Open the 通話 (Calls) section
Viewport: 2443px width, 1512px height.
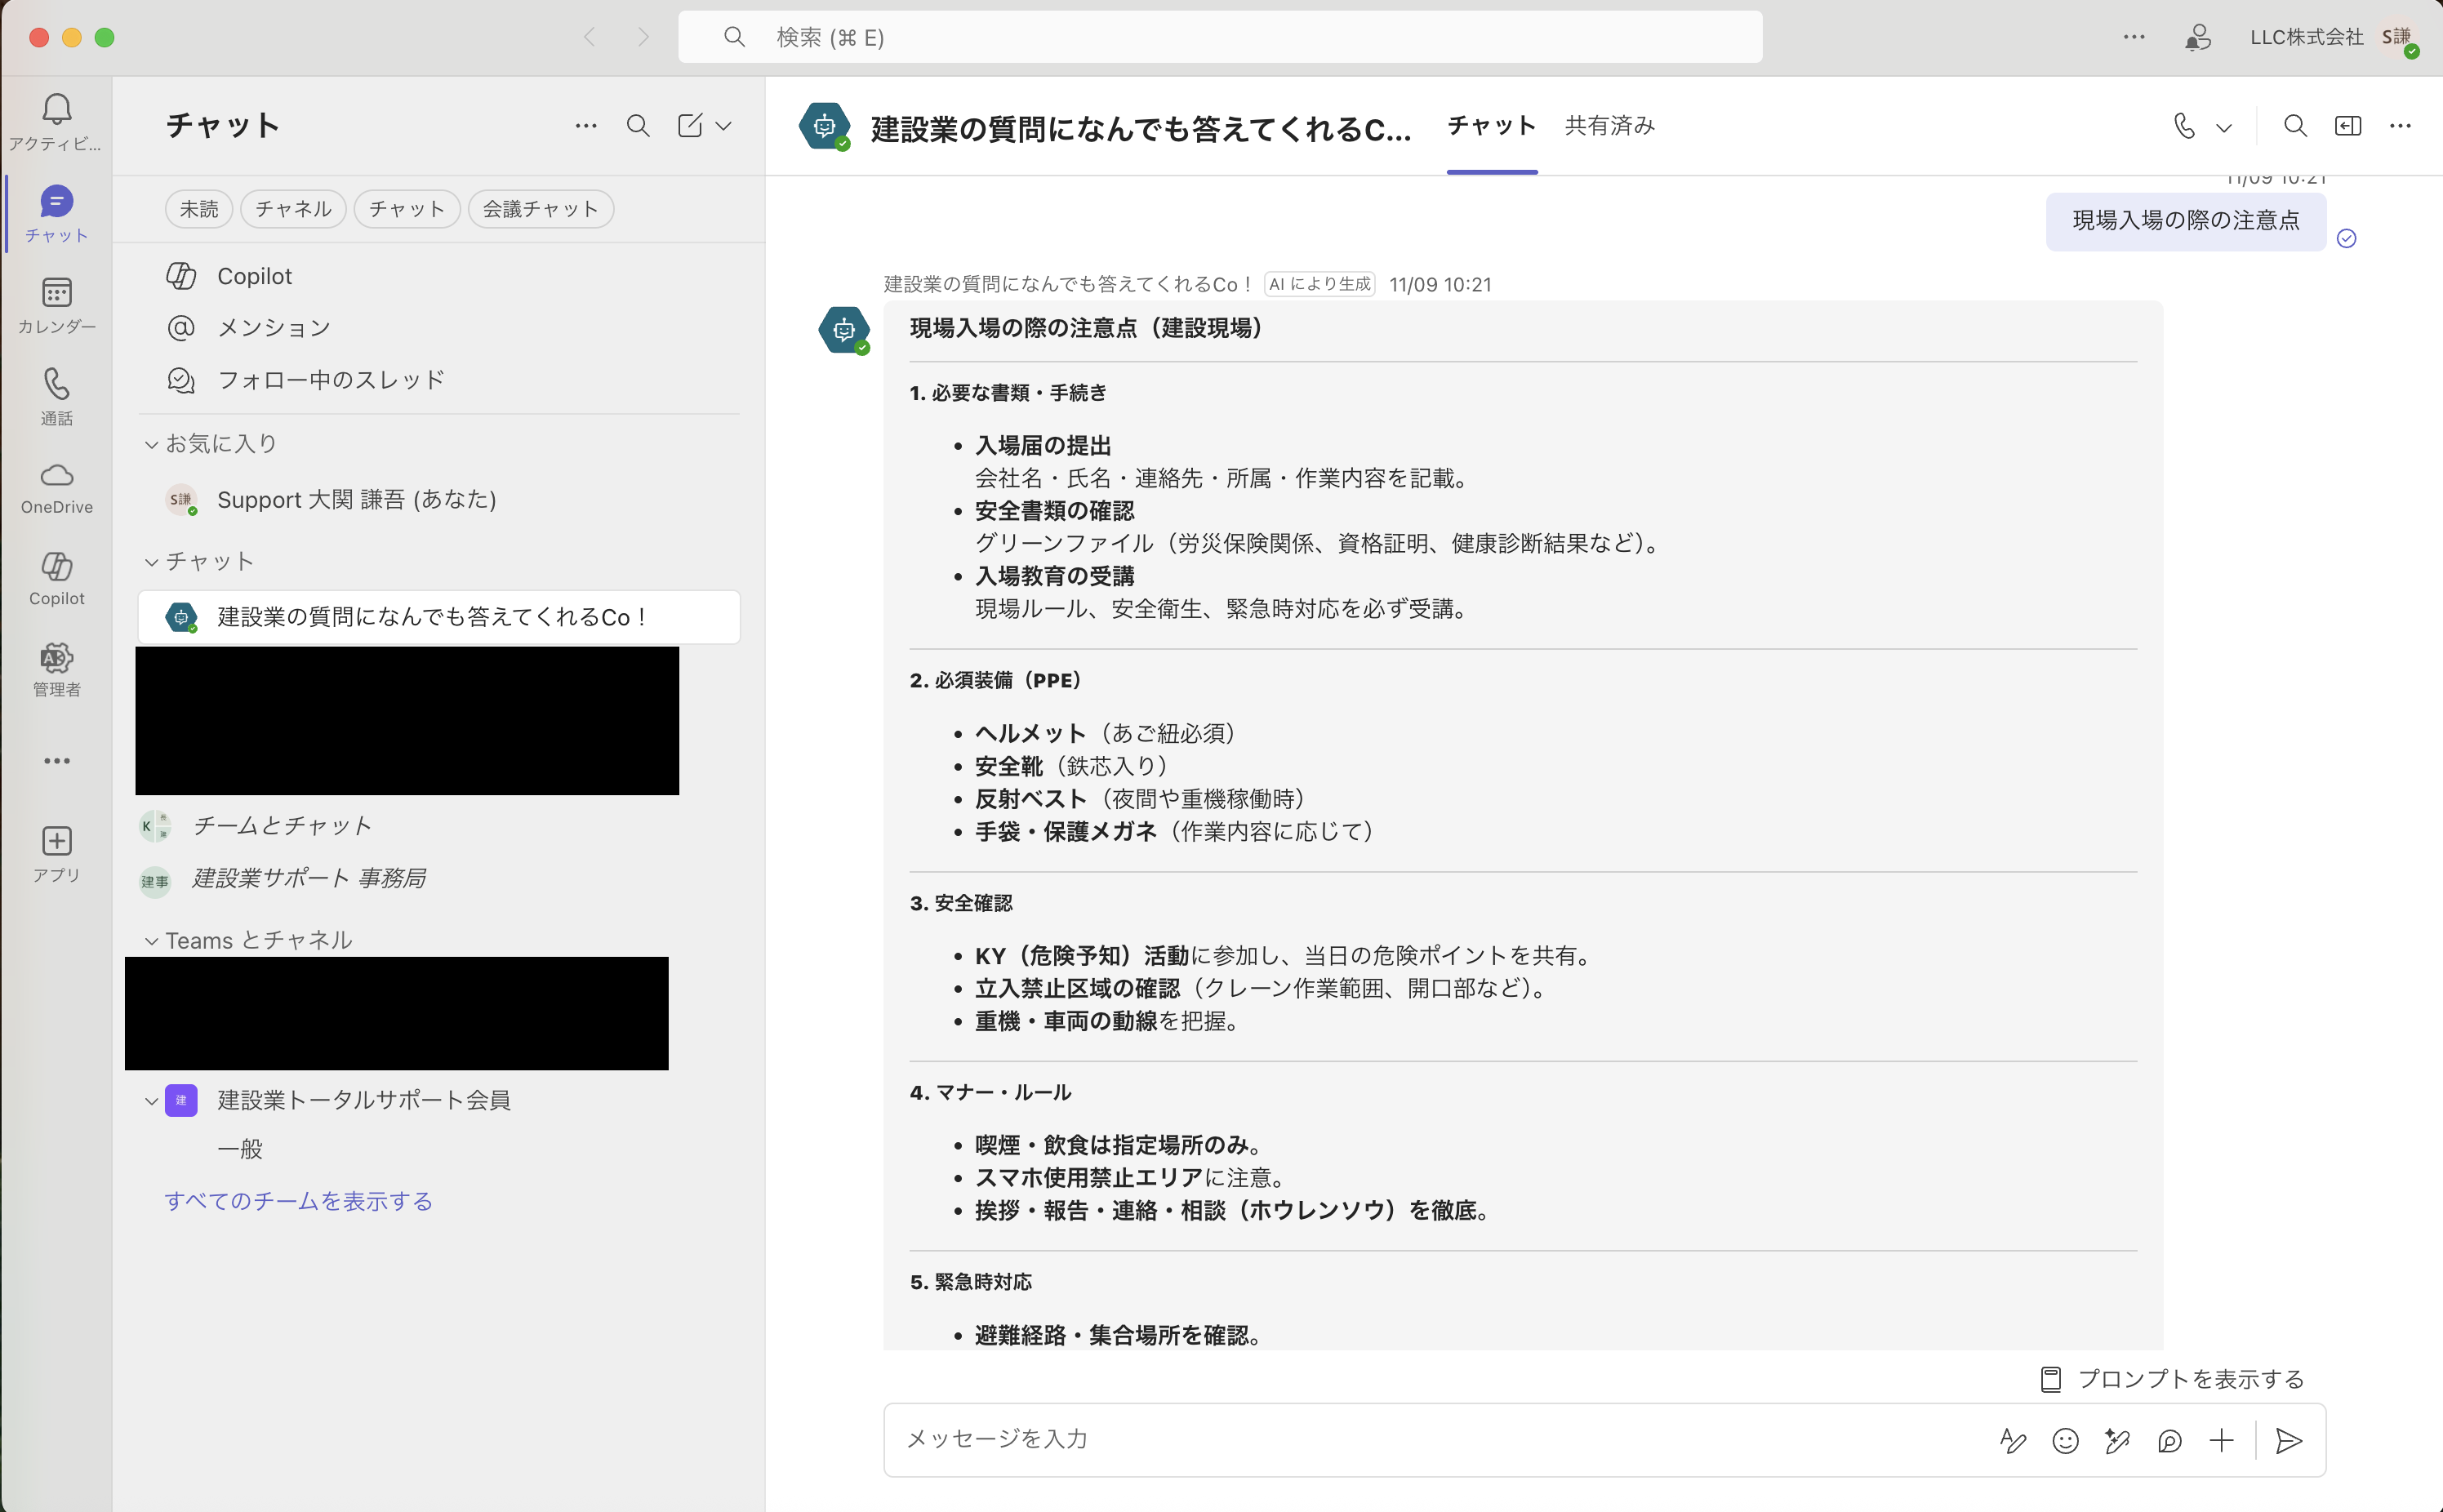click(x=56, y=395)
